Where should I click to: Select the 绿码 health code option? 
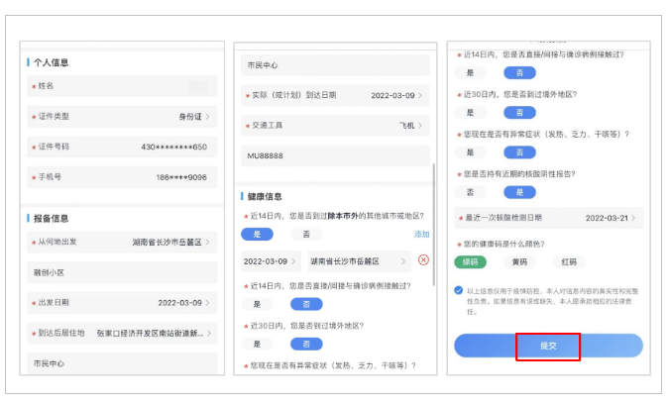click(470, 262)
